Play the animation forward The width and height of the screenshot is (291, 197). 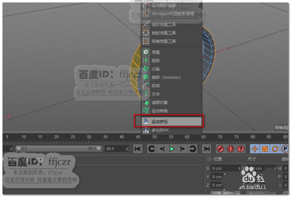172,149
